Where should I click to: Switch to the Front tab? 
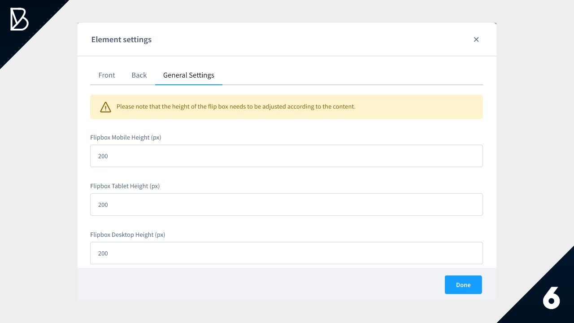tap(107, 75)
